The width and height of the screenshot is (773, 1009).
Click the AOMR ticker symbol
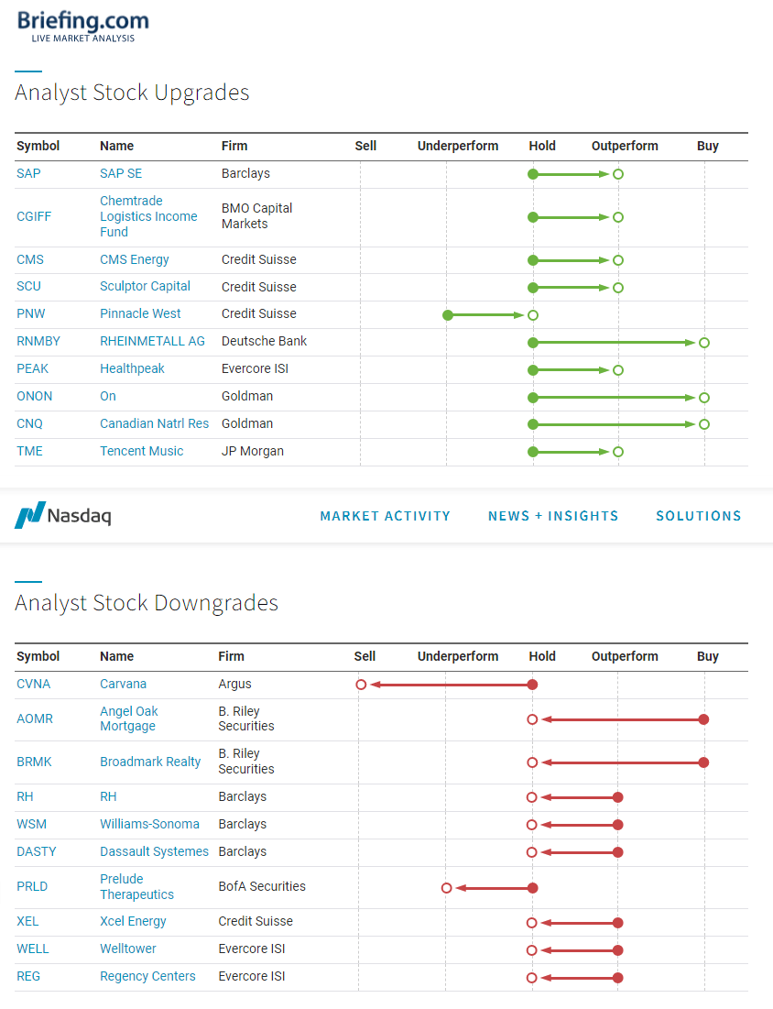(x=35, y=719)
